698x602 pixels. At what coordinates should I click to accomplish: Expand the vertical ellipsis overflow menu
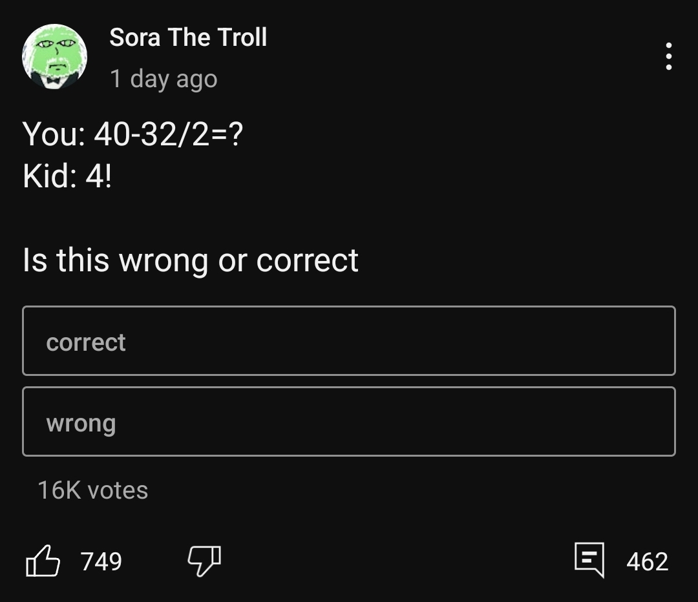pos(668,57)
